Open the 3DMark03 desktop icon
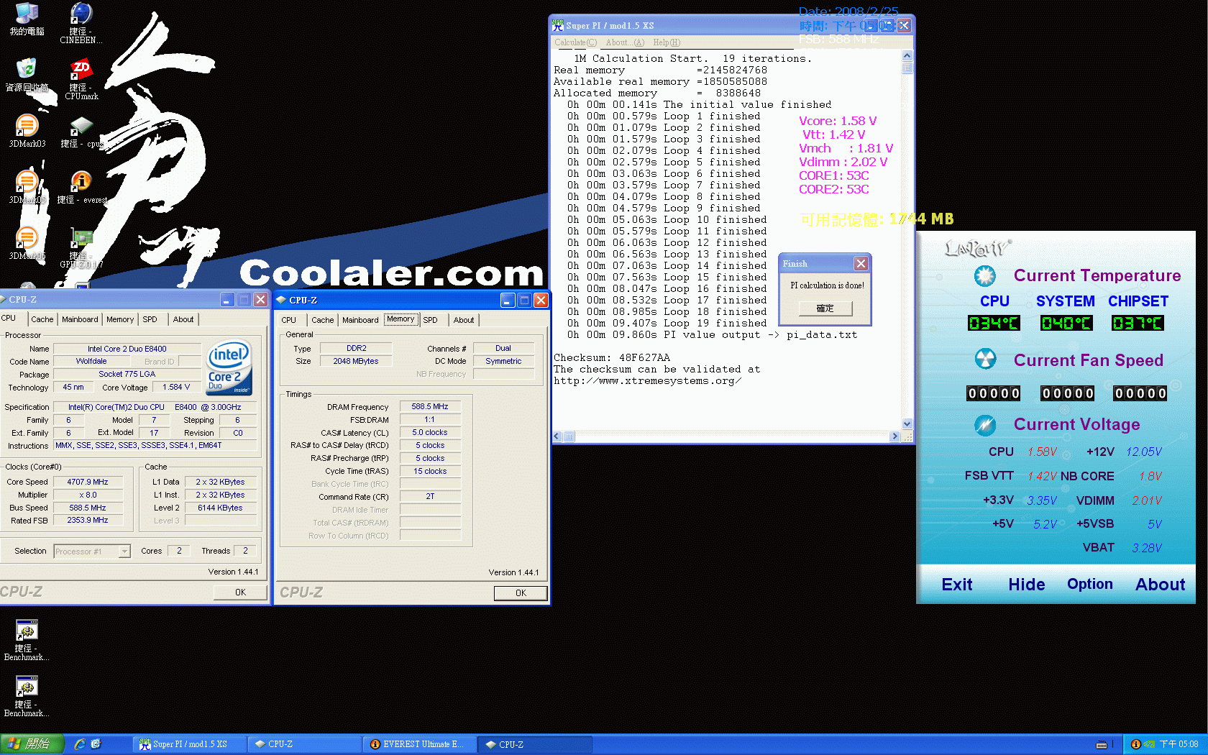 click(27, 132)
